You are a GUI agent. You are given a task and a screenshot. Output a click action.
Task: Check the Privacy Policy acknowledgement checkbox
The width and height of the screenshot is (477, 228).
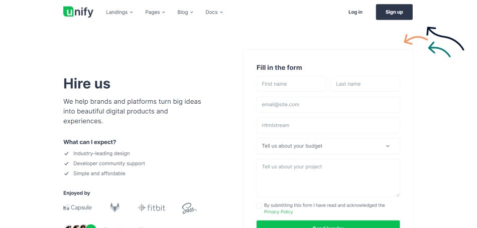click(x=259, y=205)
